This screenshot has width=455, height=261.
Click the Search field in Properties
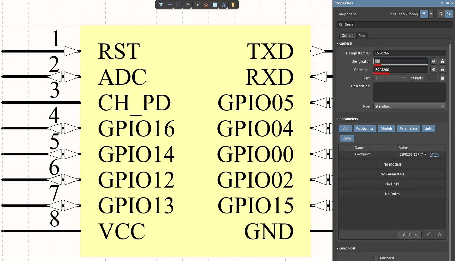point(394,24)
